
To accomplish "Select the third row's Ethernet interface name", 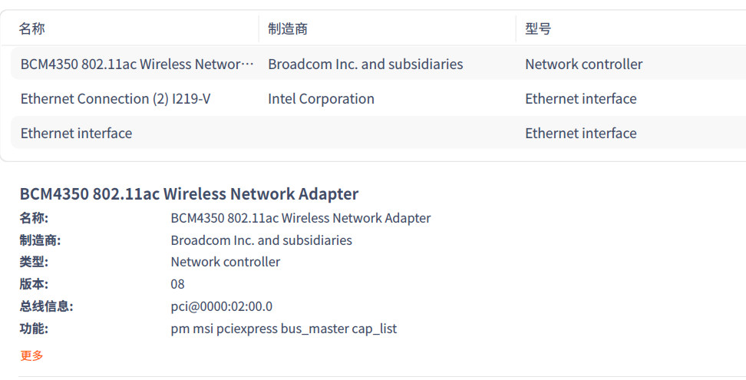I will click(x=76, y=134).
